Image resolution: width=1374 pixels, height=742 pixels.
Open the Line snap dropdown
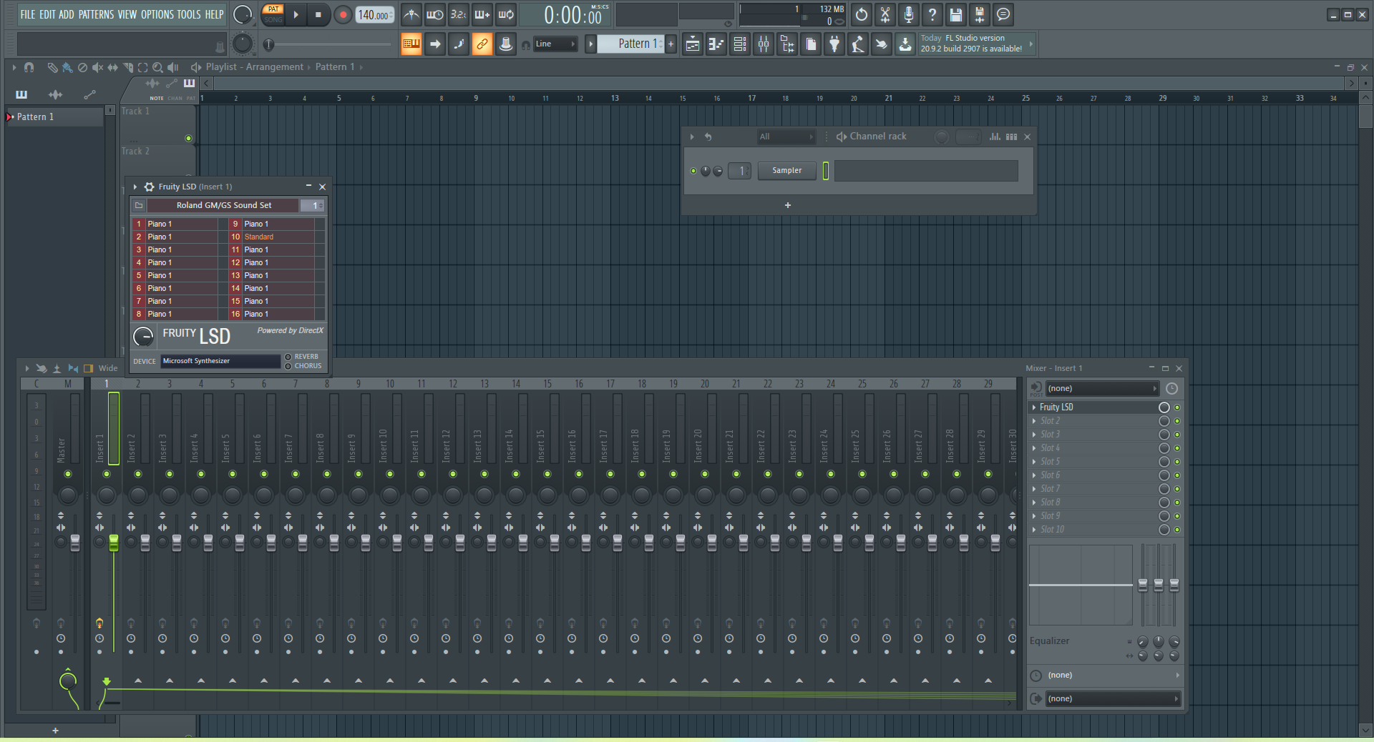[555, 44]
